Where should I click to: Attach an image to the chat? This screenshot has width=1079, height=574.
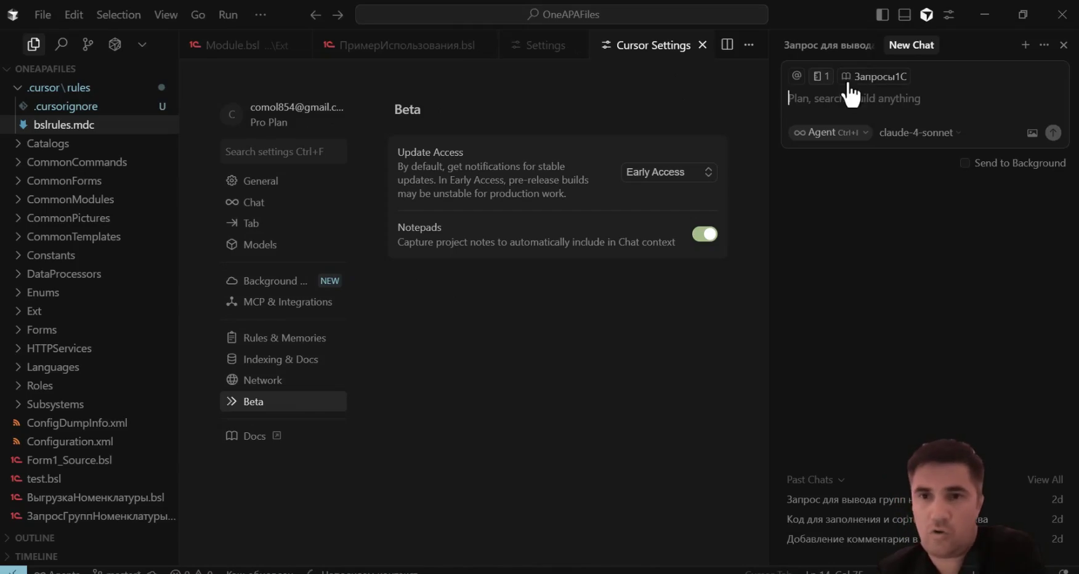1032,132
